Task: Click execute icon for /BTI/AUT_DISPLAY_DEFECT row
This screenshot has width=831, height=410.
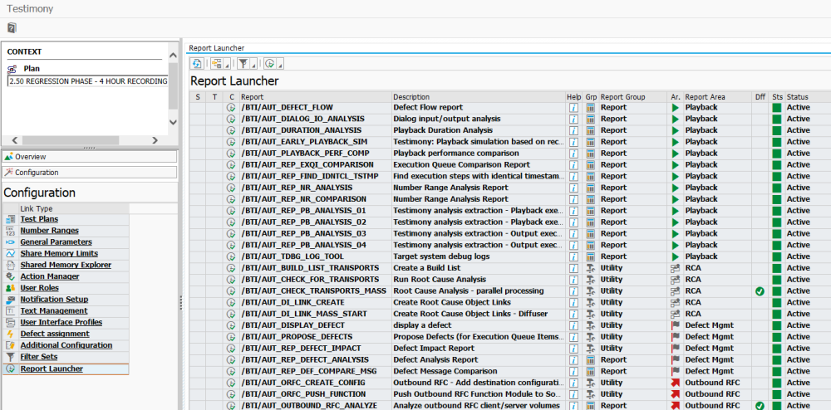Action: (x=231, y=325)
